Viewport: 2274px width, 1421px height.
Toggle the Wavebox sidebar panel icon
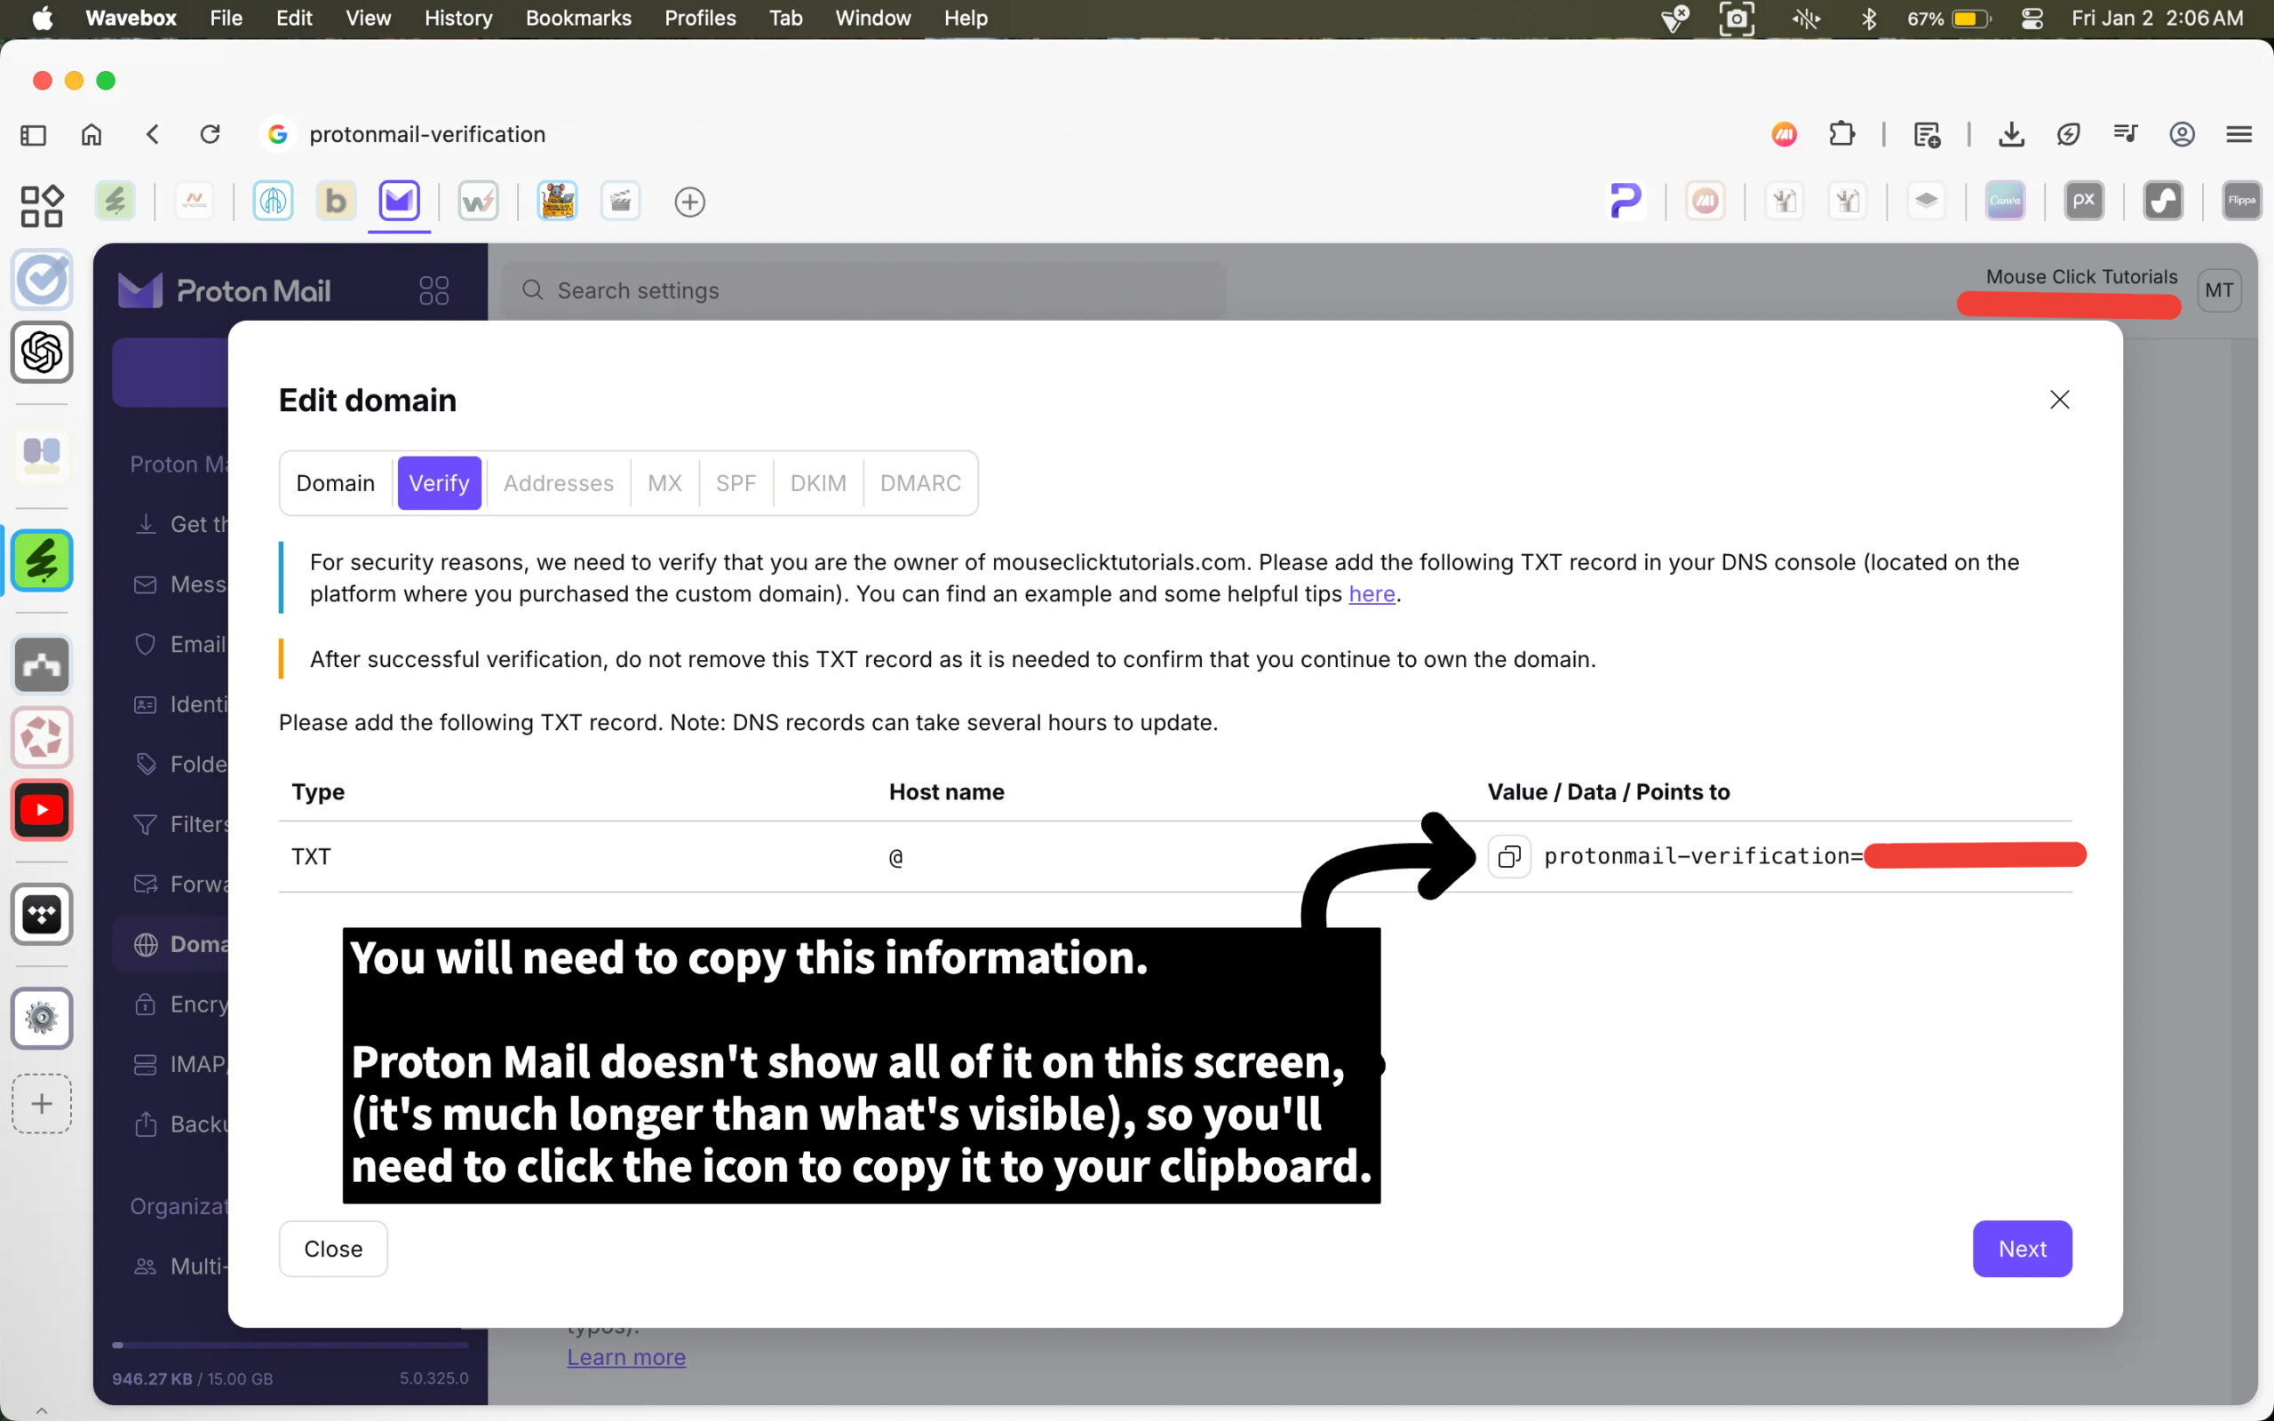coord(33,134)
